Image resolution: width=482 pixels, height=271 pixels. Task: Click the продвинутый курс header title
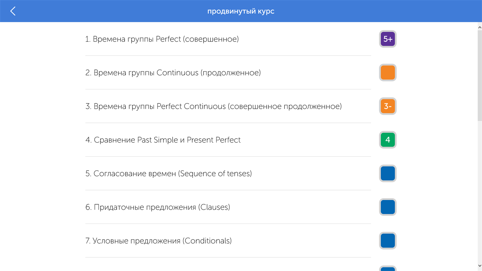point(241,11)
